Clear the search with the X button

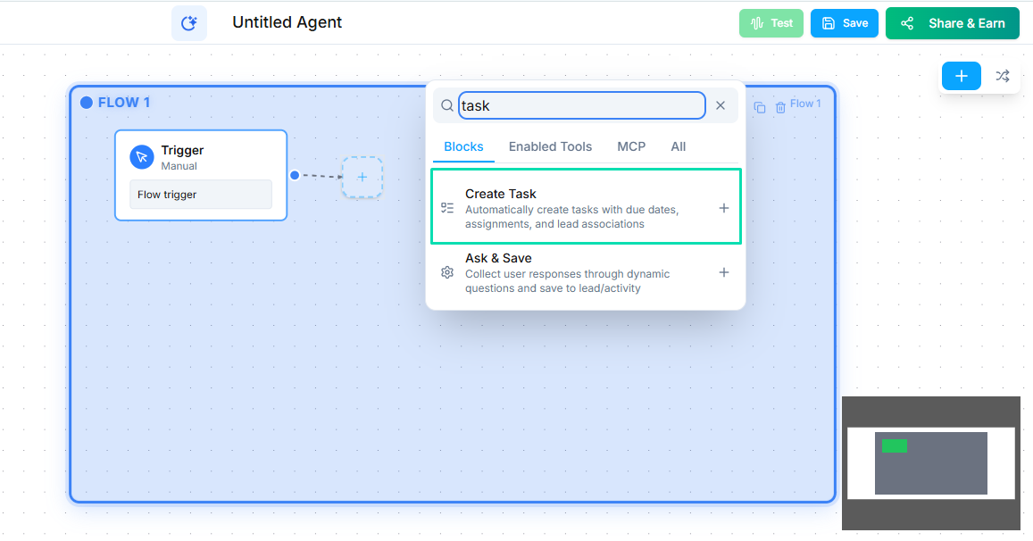point(721,105)
